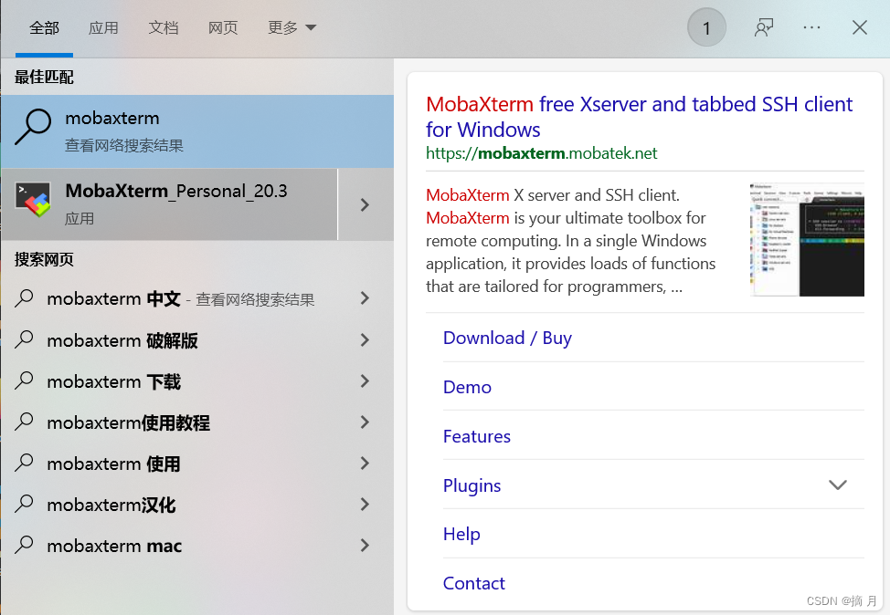
Task: Open the Demo link
Action: (x=467, y=387)
